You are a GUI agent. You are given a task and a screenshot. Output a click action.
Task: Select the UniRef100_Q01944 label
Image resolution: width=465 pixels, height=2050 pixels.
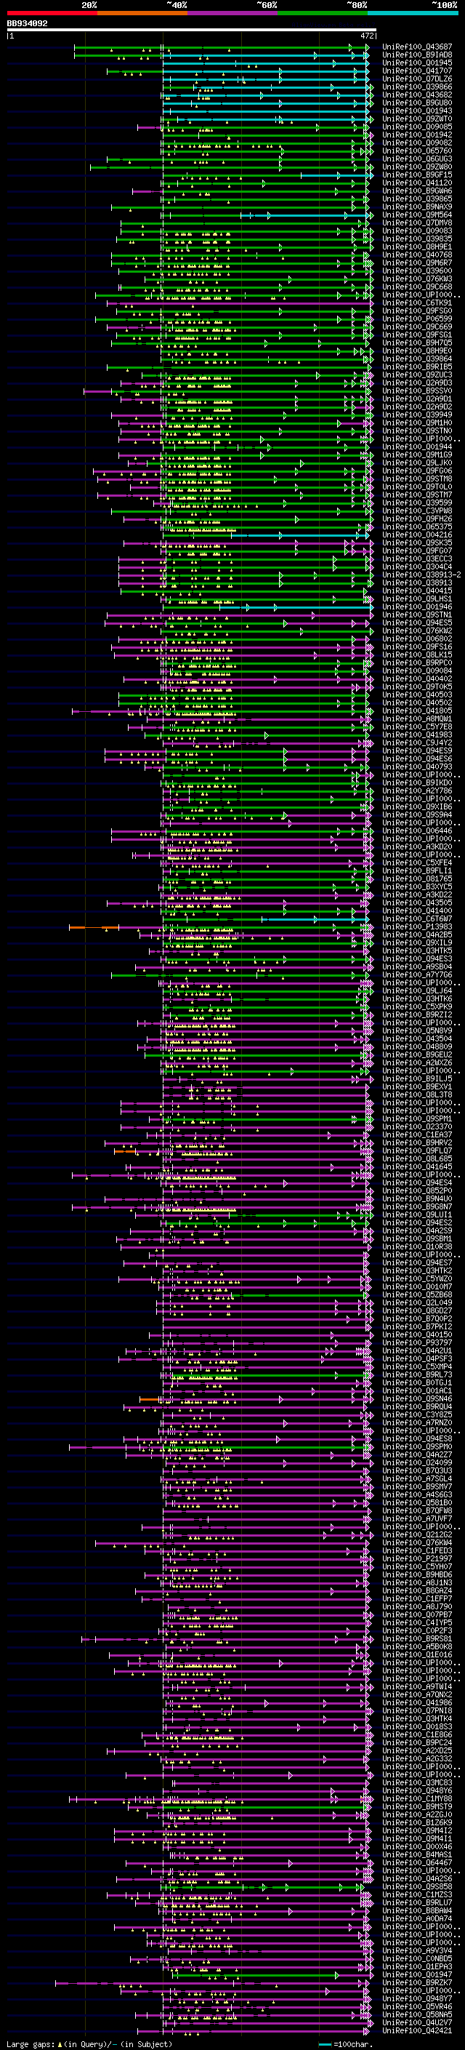[x=417, y=447]
